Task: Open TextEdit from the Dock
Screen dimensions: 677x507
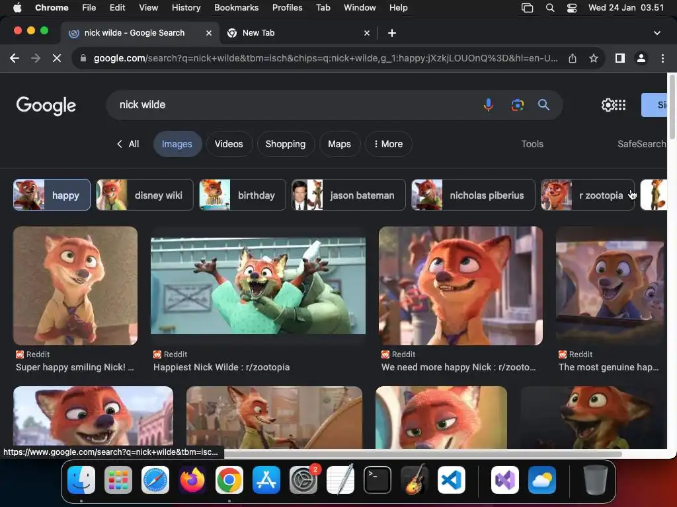Action: pos(340,480)
